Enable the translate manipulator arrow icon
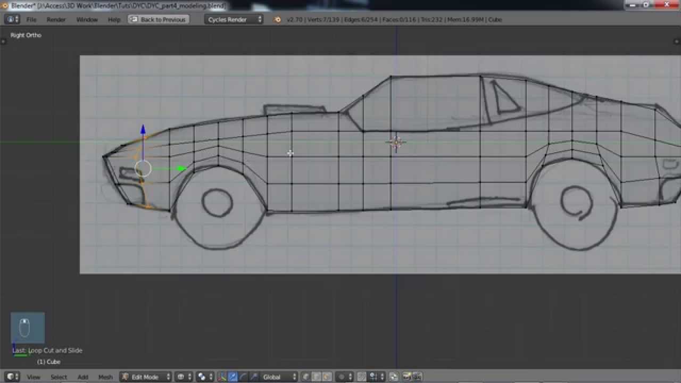The width and height of the screenshot is (681, 383). tap(232, 377)
